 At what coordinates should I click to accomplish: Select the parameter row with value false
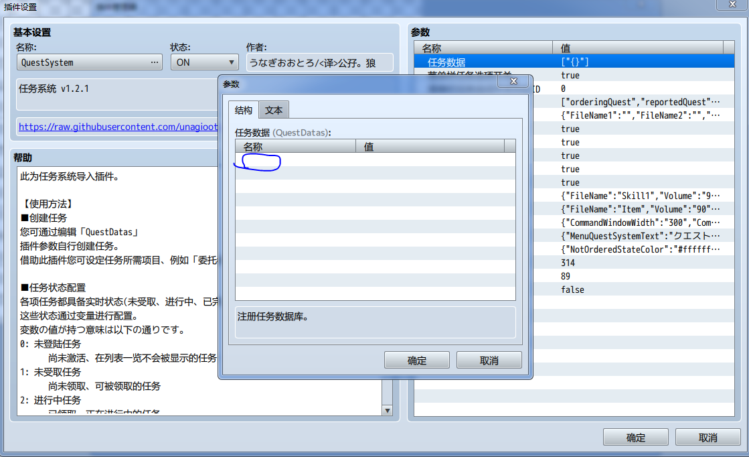click(574, 289)
